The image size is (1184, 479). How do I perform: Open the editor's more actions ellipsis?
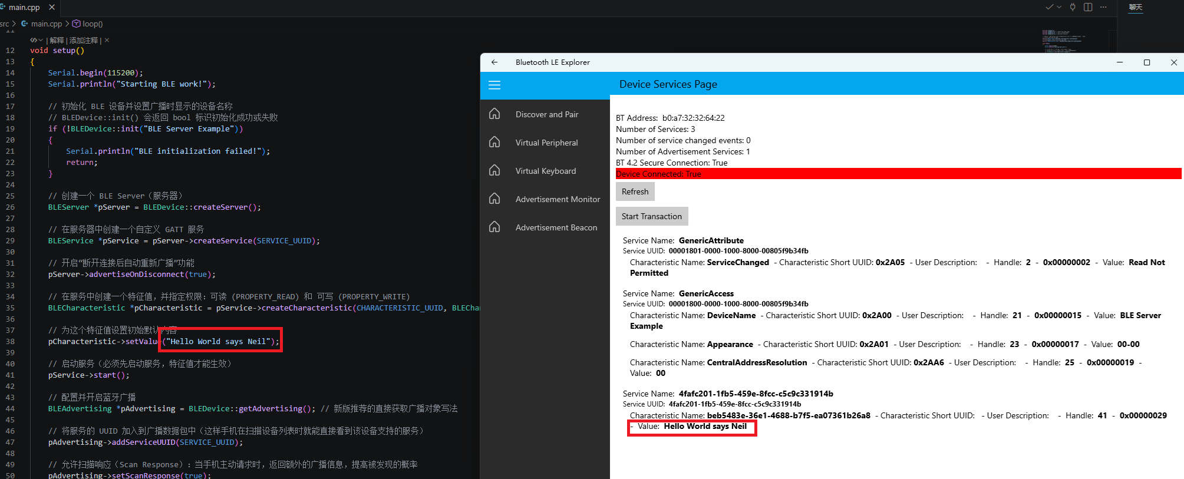[1103, 7]
